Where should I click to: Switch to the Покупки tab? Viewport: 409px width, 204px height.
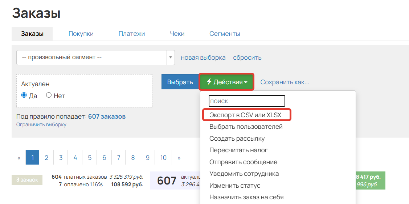tap(81, 34)
